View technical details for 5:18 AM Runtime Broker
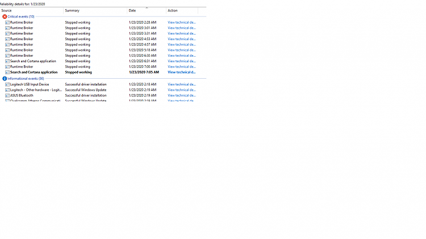 [x=182, y=50]
